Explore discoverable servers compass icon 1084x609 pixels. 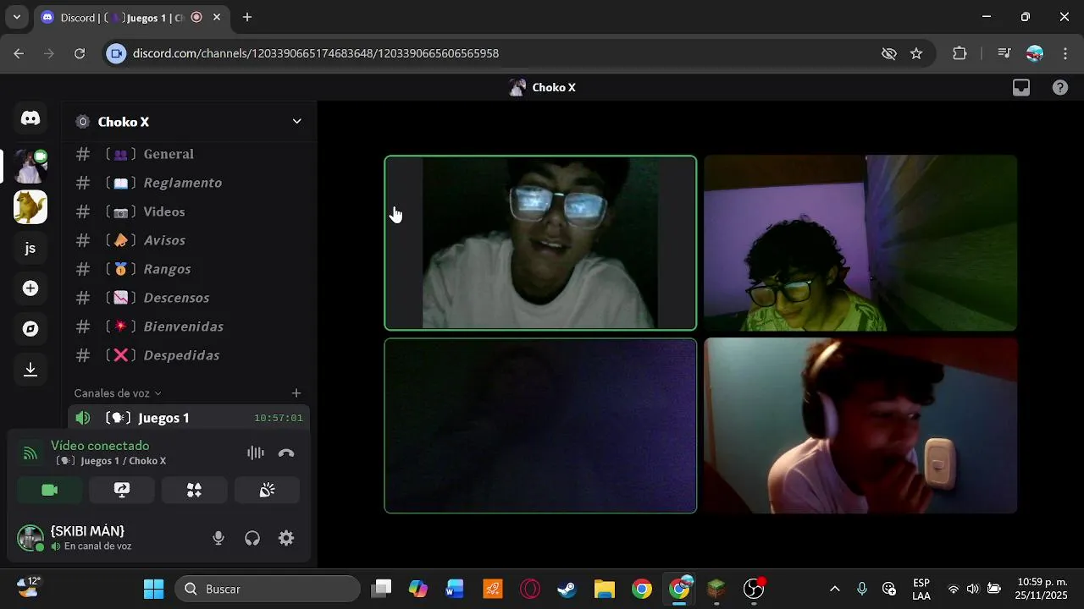point(30,329)
